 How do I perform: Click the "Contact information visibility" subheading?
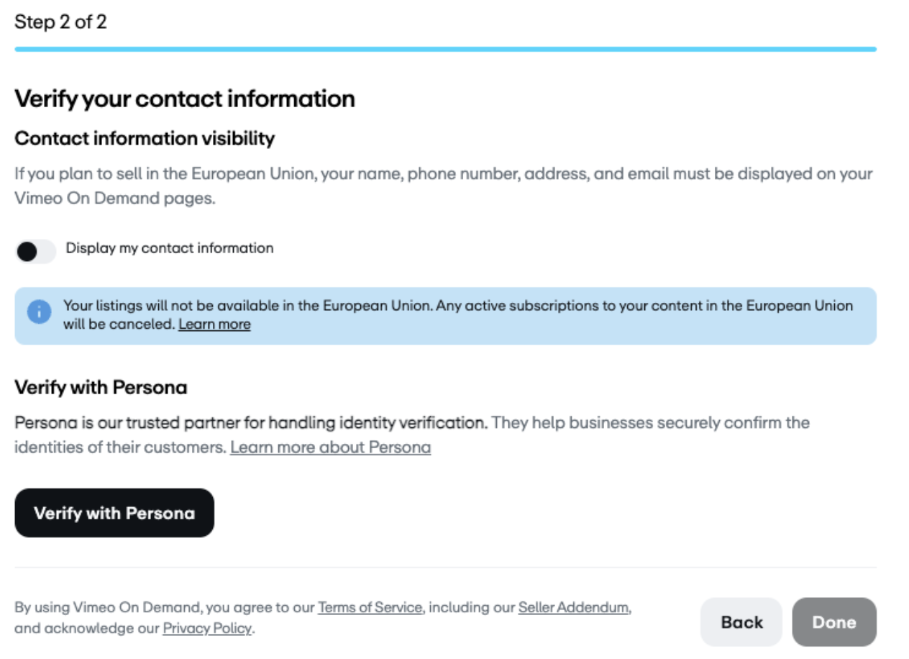tap(145, 138)
